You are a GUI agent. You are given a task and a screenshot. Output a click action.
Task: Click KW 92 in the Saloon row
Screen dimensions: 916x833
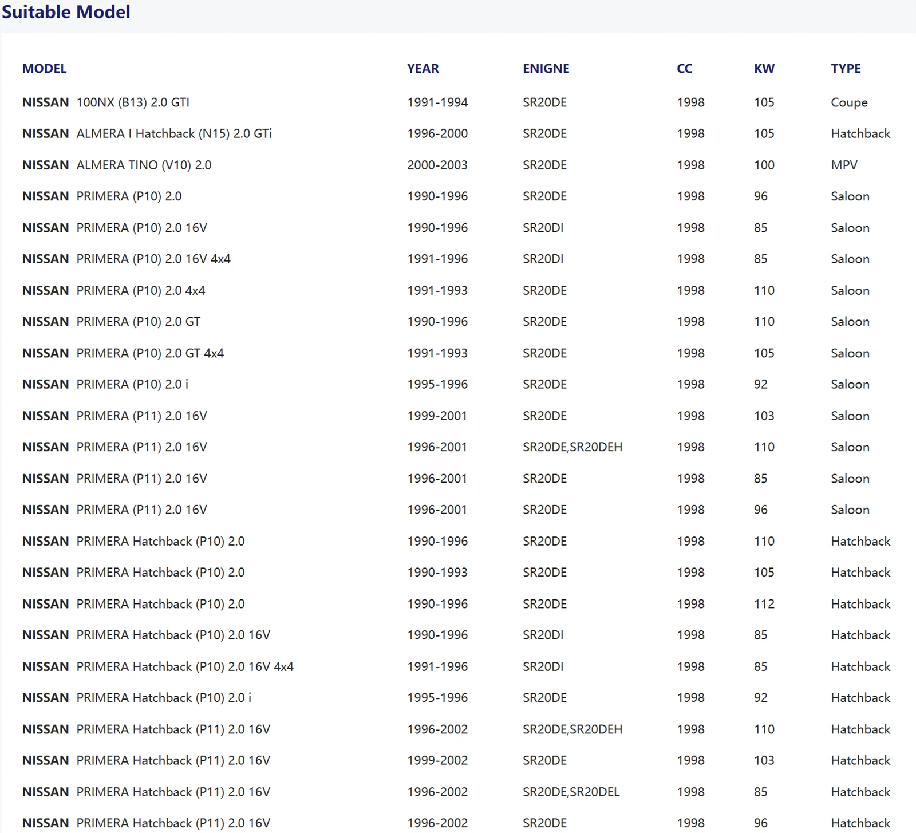click(761, 385)
